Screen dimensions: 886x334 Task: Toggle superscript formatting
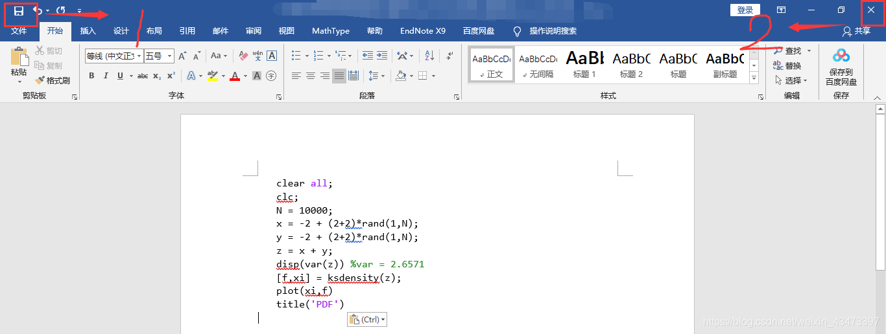(171, 76)
